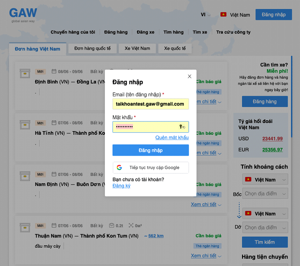
Task: Click Tiếp tục truy cập Google button
Action: click(x=151, y=167)
